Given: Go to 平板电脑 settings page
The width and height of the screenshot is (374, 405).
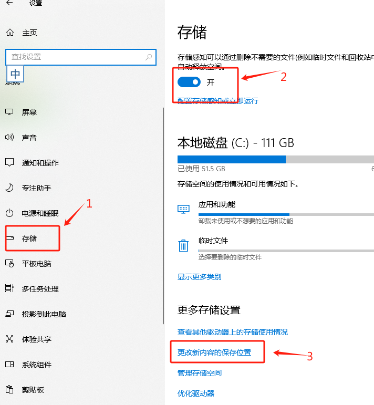Looking at the screenshot, I should coord(36,264).
